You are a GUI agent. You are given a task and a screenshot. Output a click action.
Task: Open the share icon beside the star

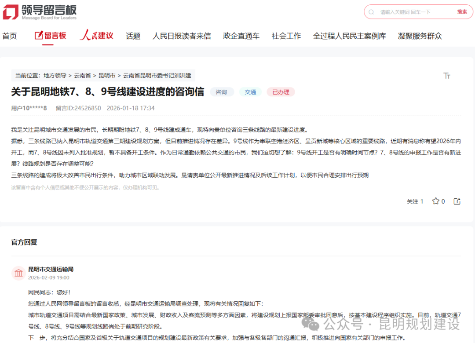pyautogui.click(x=457, y=201)
